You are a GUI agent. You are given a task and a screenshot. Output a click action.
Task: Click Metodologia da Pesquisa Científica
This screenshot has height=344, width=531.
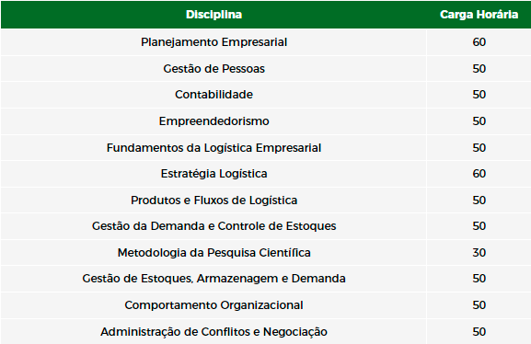click(214, 253)
